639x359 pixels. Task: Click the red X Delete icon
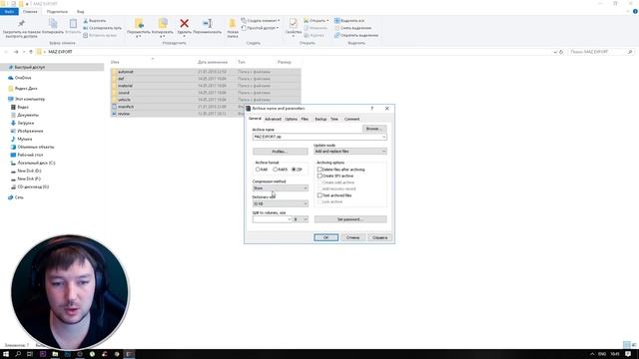(x=184, y=24)
